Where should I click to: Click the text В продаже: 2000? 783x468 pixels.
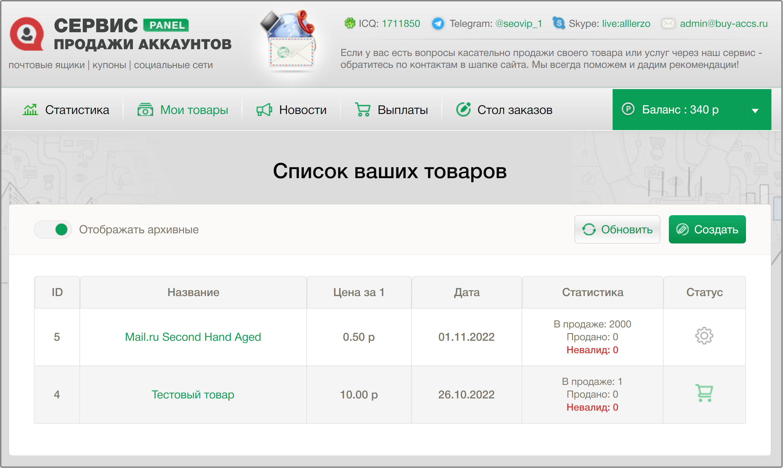(x=592, y=324)
